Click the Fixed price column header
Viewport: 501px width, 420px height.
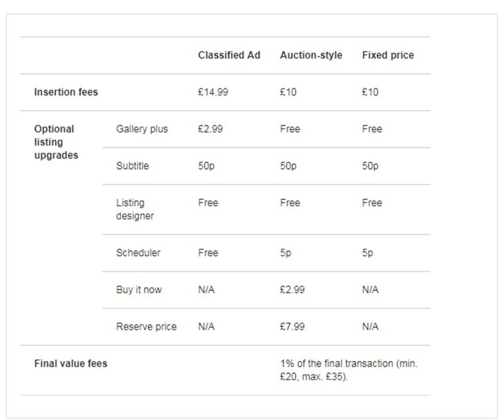click(x=388, y=55)
